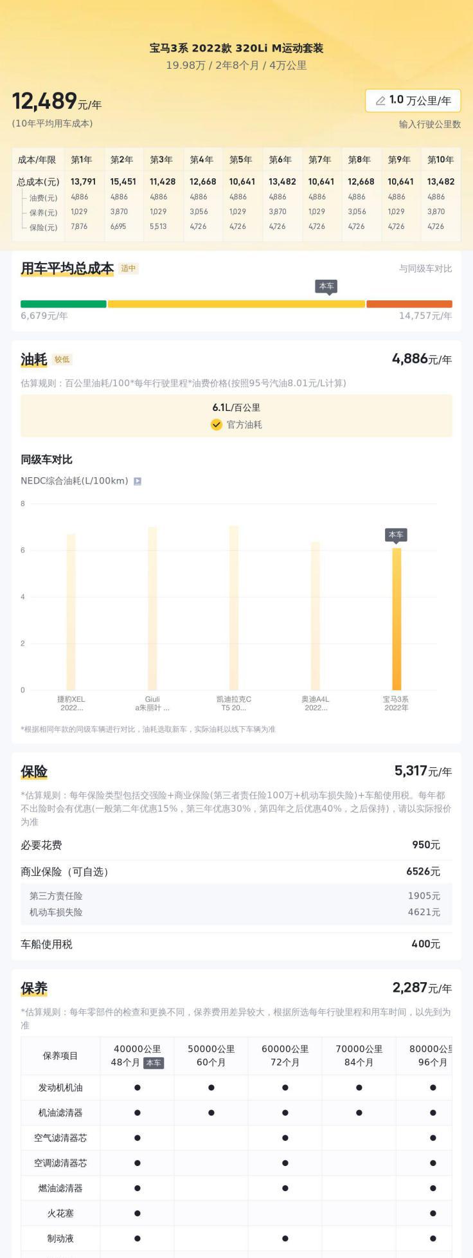The width and height of the screenshot is (473, 1258).
Task: Open the 与同级车对比 link
Action: (425, 269)
